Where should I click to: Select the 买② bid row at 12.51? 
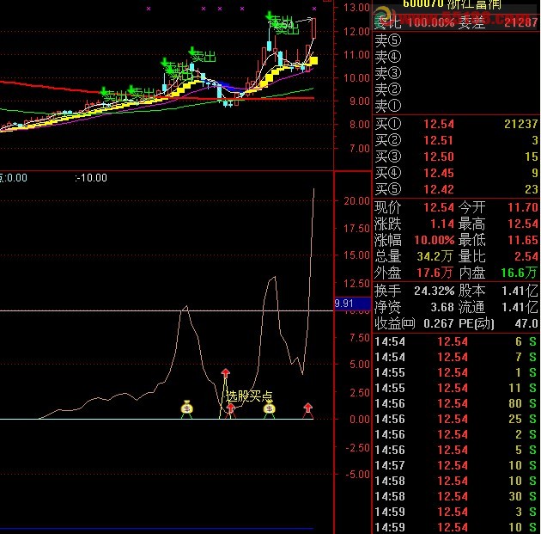tap(456, 141)
